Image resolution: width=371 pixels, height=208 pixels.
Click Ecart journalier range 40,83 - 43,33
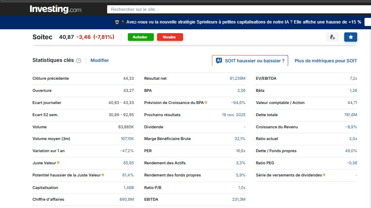(121, 103)
